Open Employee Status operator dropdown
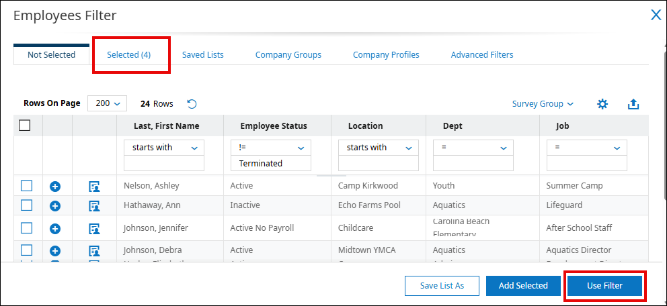Image resolution: width=667 pixels, height=306 pixels. (x=270, y=148)
